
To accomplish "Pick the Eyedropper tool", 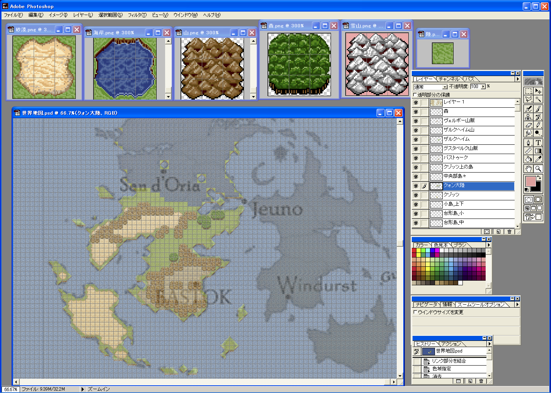I will (x=538, y=159).
